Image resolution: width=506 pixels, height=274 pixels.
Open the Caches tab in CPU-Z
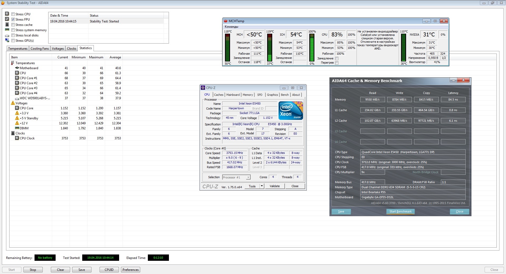[218, 95]
